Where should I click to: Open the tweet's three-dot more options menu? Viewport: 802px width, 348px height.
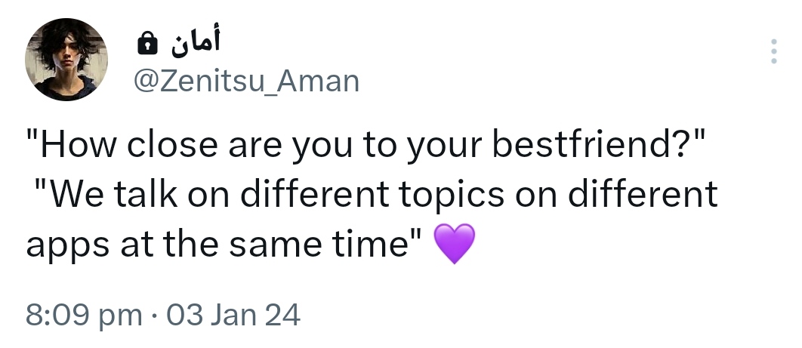773,51
